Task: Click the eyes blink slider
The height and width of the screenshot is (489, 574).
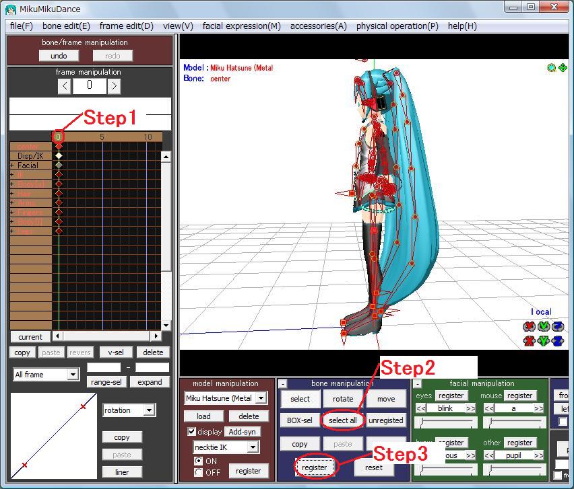Action: pos(446,422)
